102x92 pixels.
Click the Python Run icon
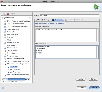coord(5,54)
